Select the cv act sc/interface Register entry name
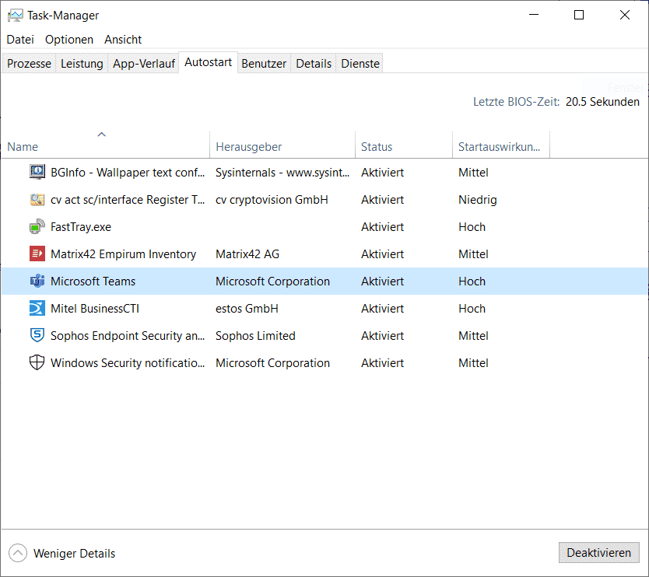Screen dimensions: 649x577 pos(128,200)
